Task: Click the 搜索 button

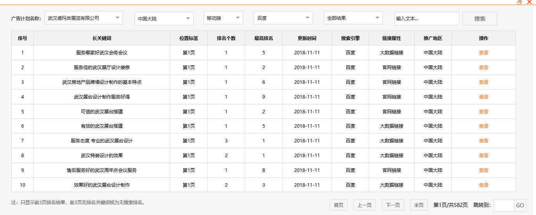Action: point(480,19)
